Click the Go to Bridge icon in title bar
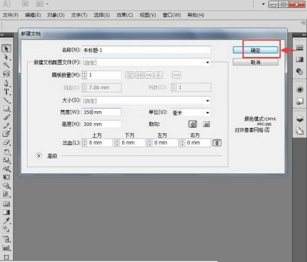307x262 pixels. click(x=25, y=4)
